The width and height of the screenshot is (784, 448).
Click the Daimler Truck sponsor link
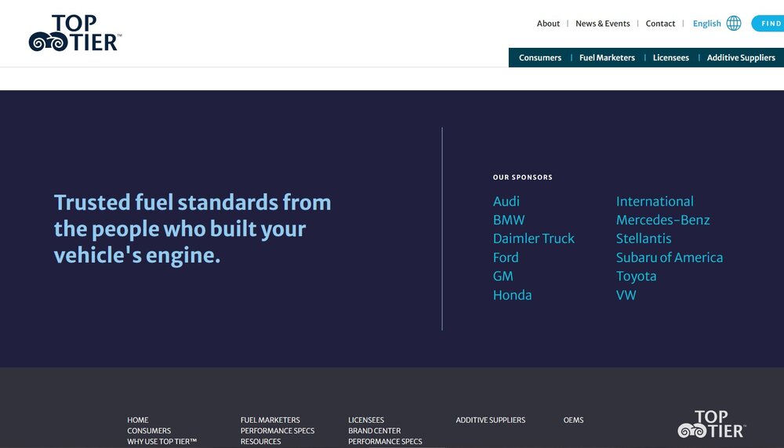point(533,239)
